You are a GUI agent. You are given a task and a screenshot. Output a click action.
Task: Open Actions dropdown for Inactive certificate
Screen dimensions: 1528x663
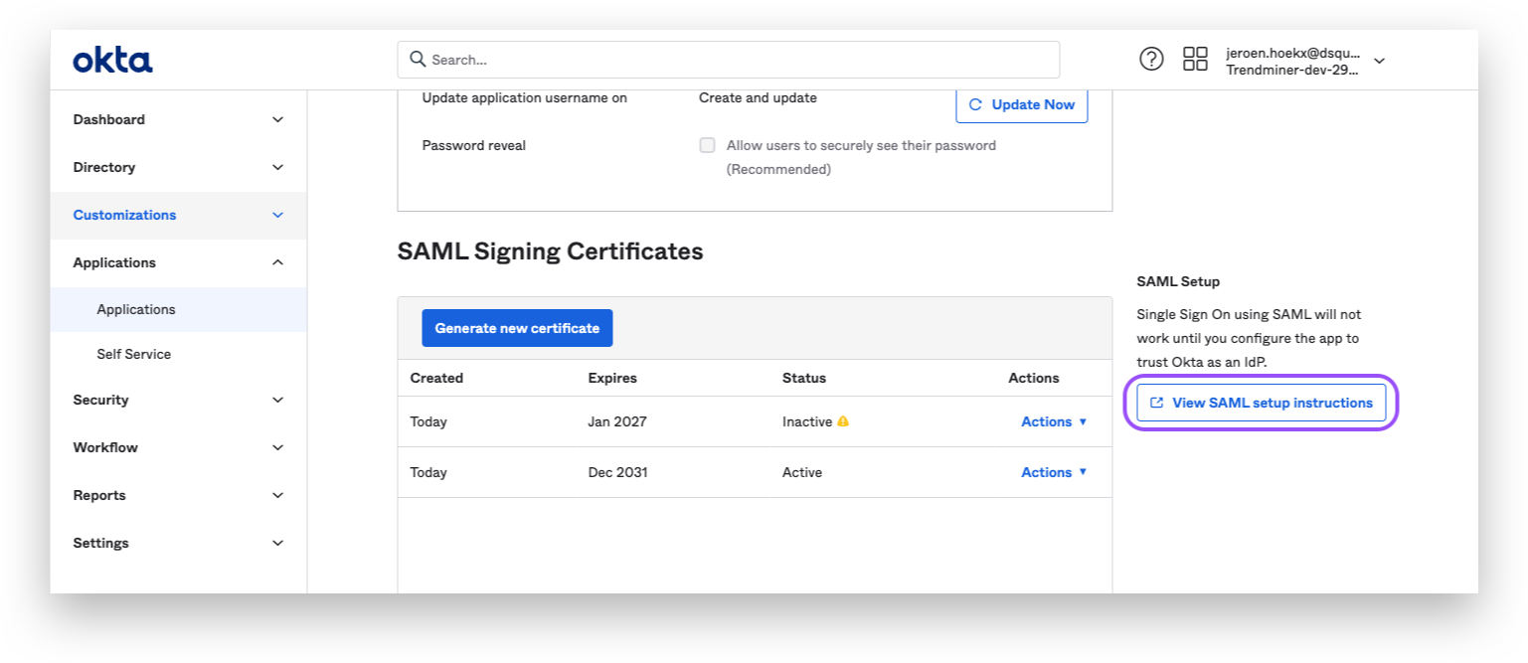[x=1054, y=421]
